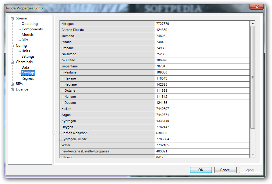This screenshot has width=272, height=184.
Task: Select the Chemicals tree label
Action: [24, 62]
